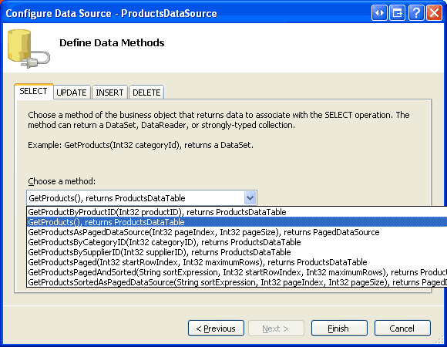The width and height of the screenshot is (447, 347).
Task: Choose GetProductByProductID method from list
Action: coord(237,212)
